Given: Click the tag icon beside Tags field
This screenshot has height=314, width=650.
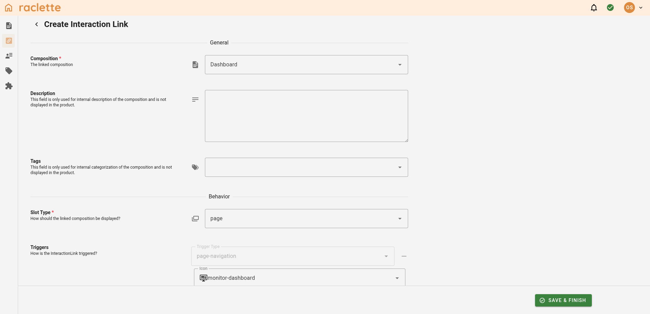Looking at the screenshot, I should point(195,167).
